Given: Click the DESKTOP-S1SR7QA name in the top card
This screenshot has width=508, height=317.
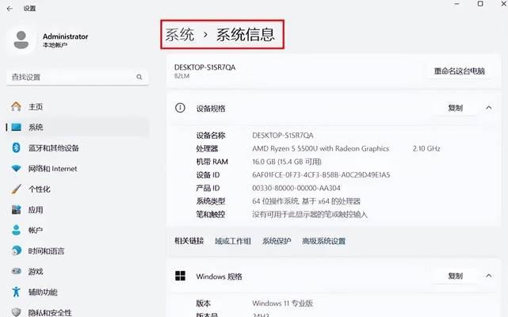Looking at the screenshot, I should pos(204,67).
